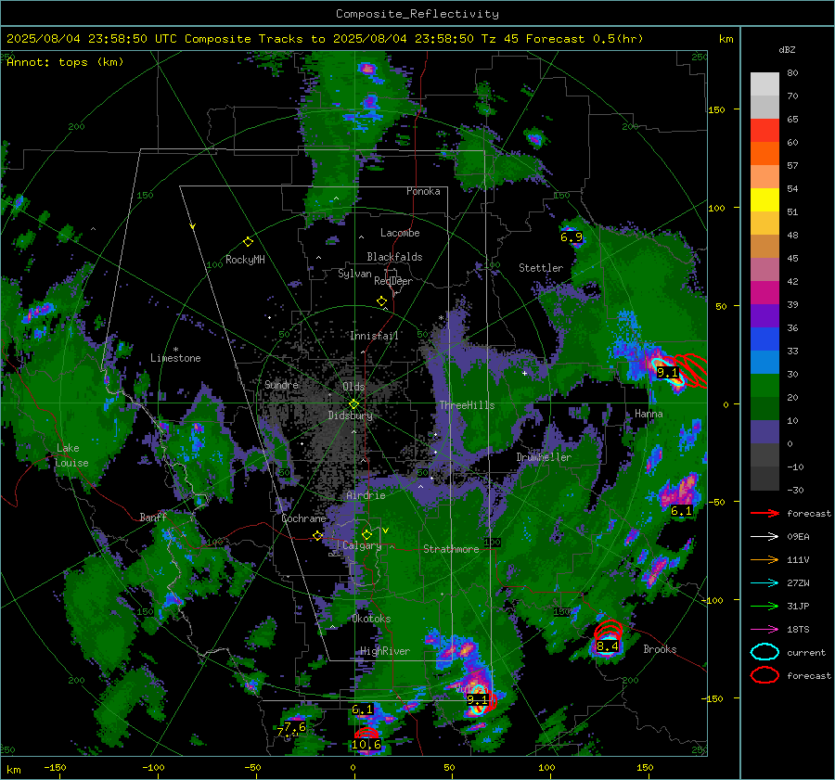Click the red forecast ellipse legend icon
The width and height of the screenshot is (835, 780).
764,675
